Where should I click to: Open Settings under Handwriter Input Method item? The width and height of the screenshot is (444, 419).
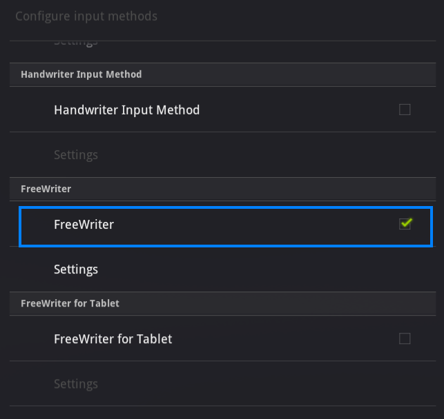pyautogui.click(x=76, y=155)
